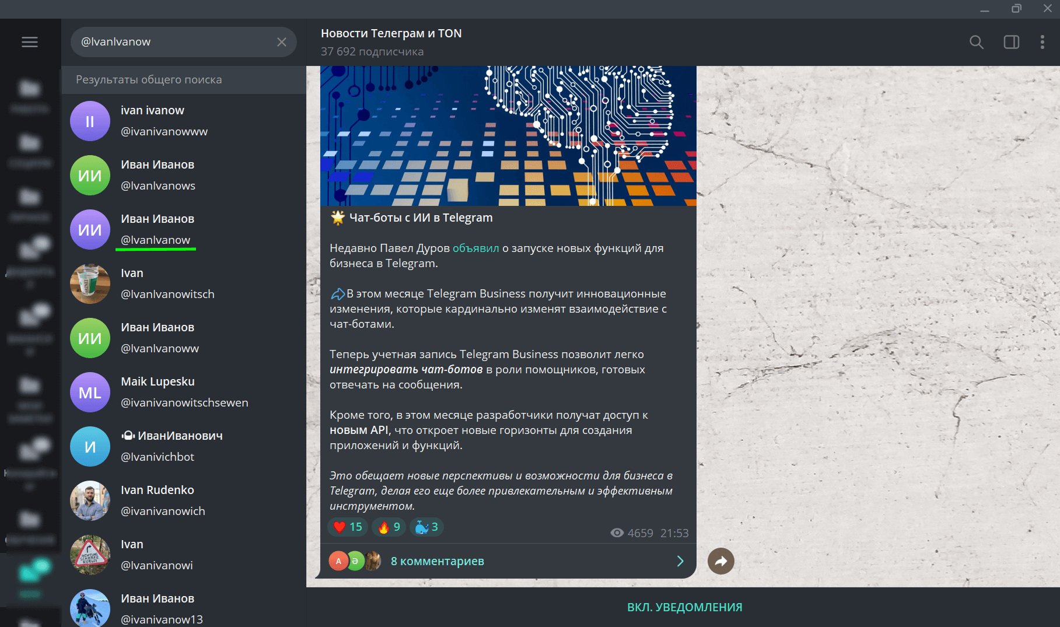
Task: Click the road sign avatar of Ivan
Action: click(90, 555)
